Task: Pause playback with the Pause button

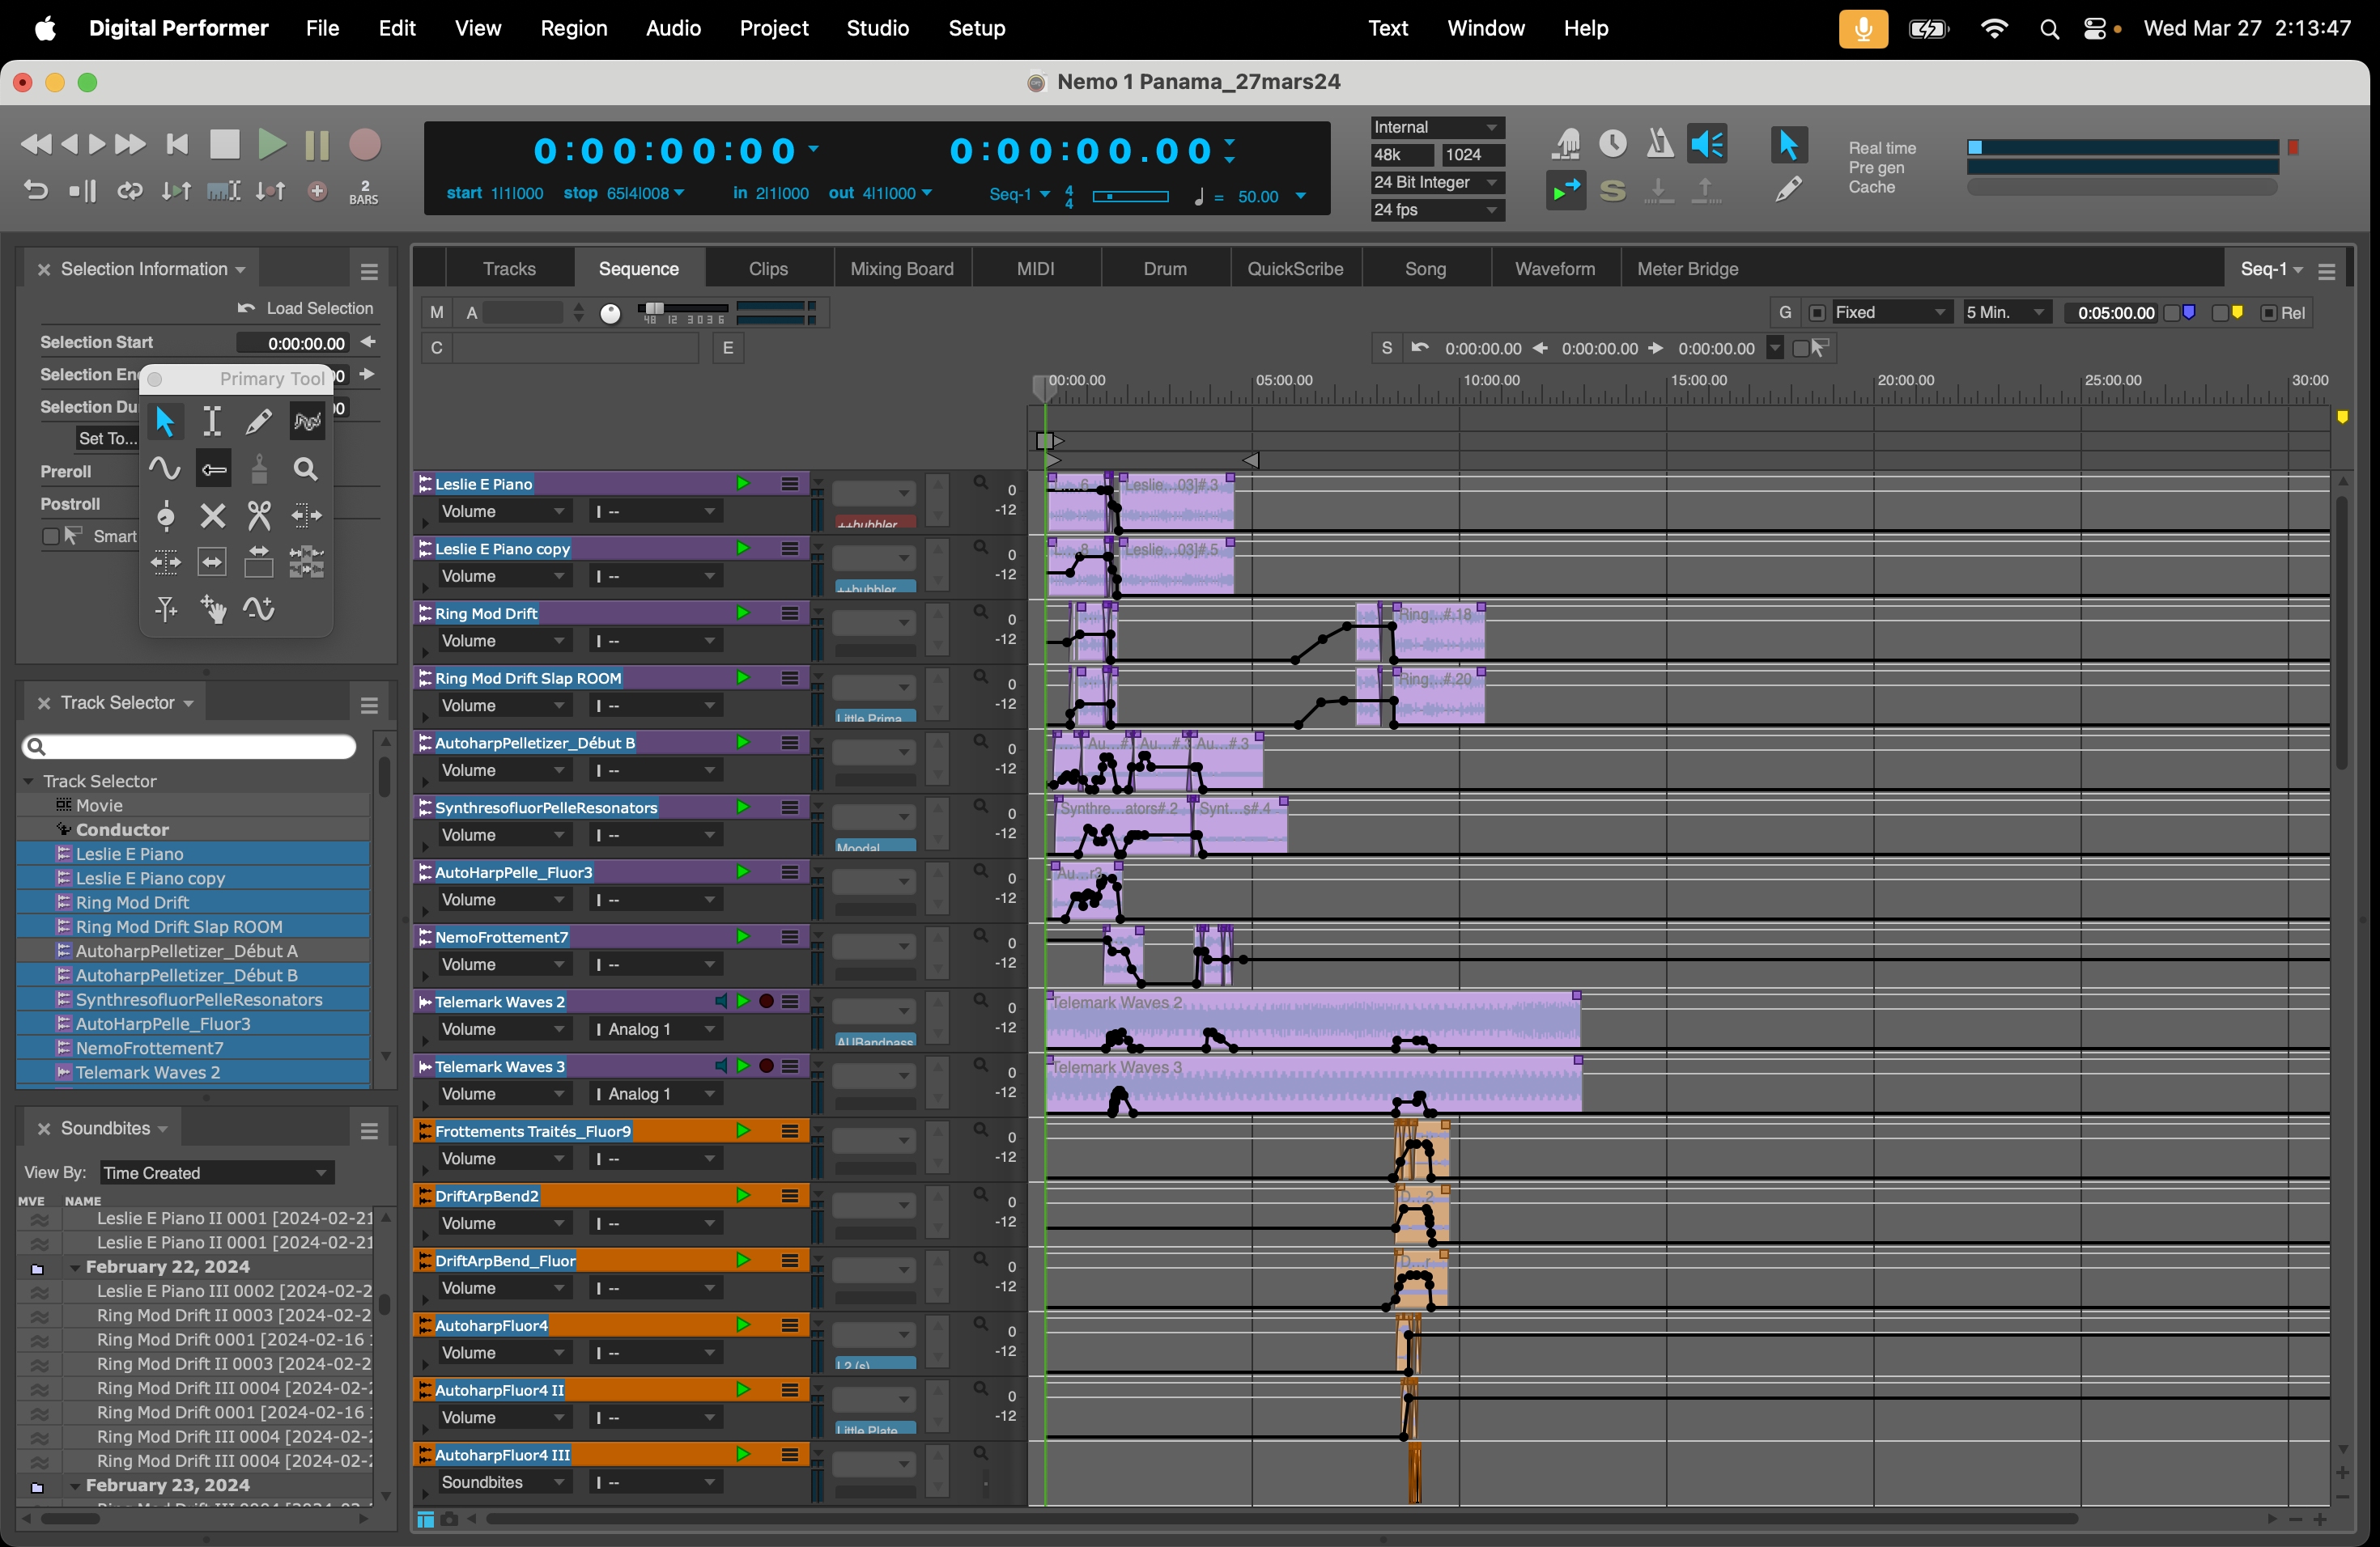Action: coord(317,144)
